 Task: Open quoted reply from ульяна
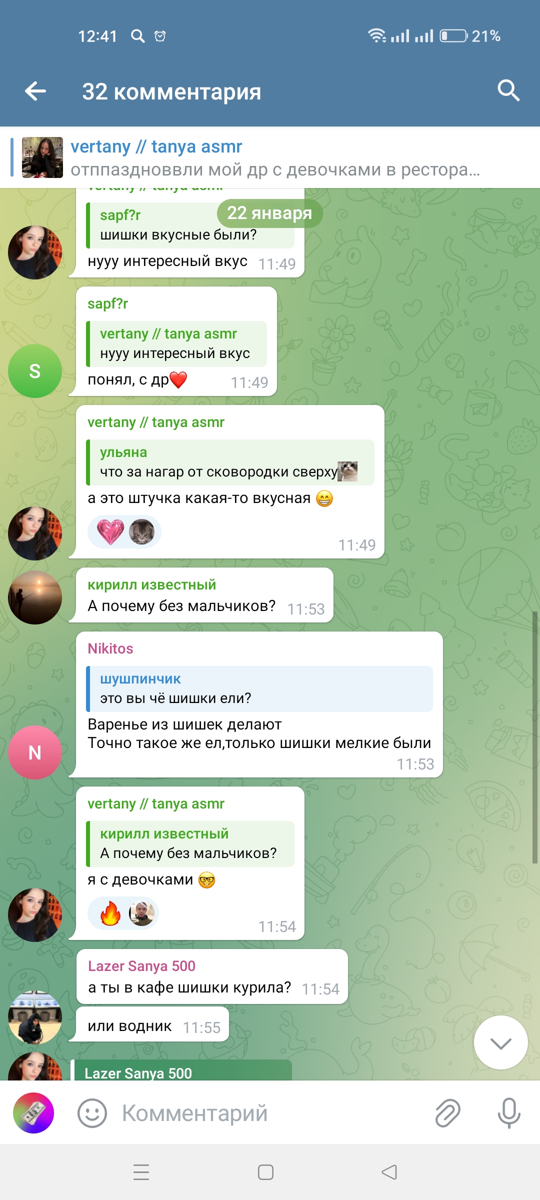[230, 462]
